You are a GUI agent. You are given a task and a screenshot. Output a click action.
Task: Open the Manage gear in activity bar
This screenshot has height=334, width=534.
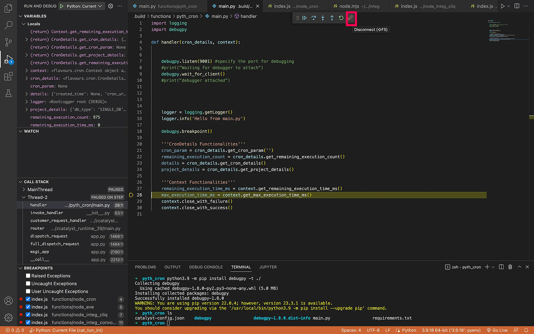8,318
